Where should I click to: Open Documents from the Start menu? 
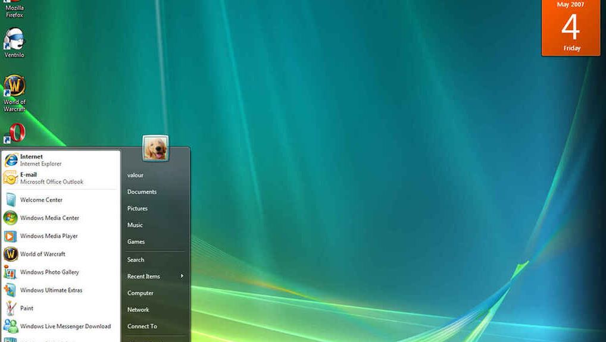[142, 192]
